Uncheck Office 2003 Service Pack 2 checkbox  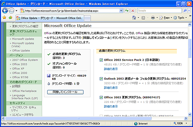101,60
